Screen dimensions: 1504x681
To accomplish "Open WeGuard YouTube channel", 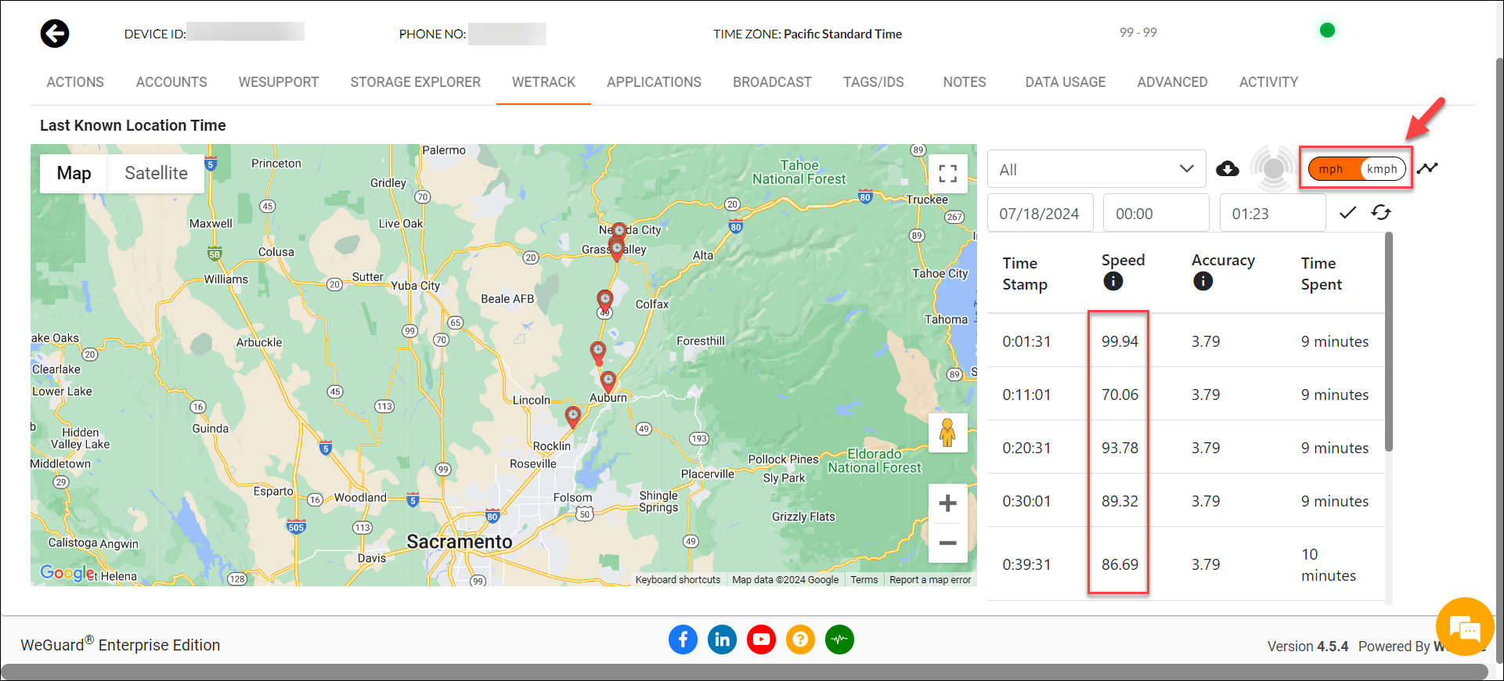I will coord(761,640).
